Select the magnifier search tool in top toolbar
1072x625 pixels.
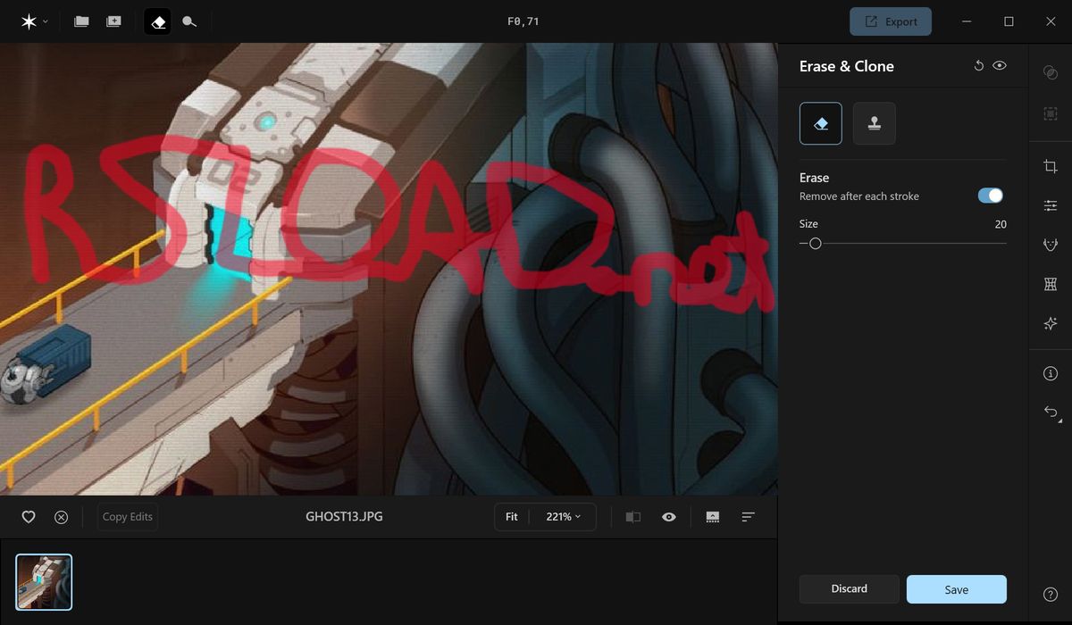(189, 21)
